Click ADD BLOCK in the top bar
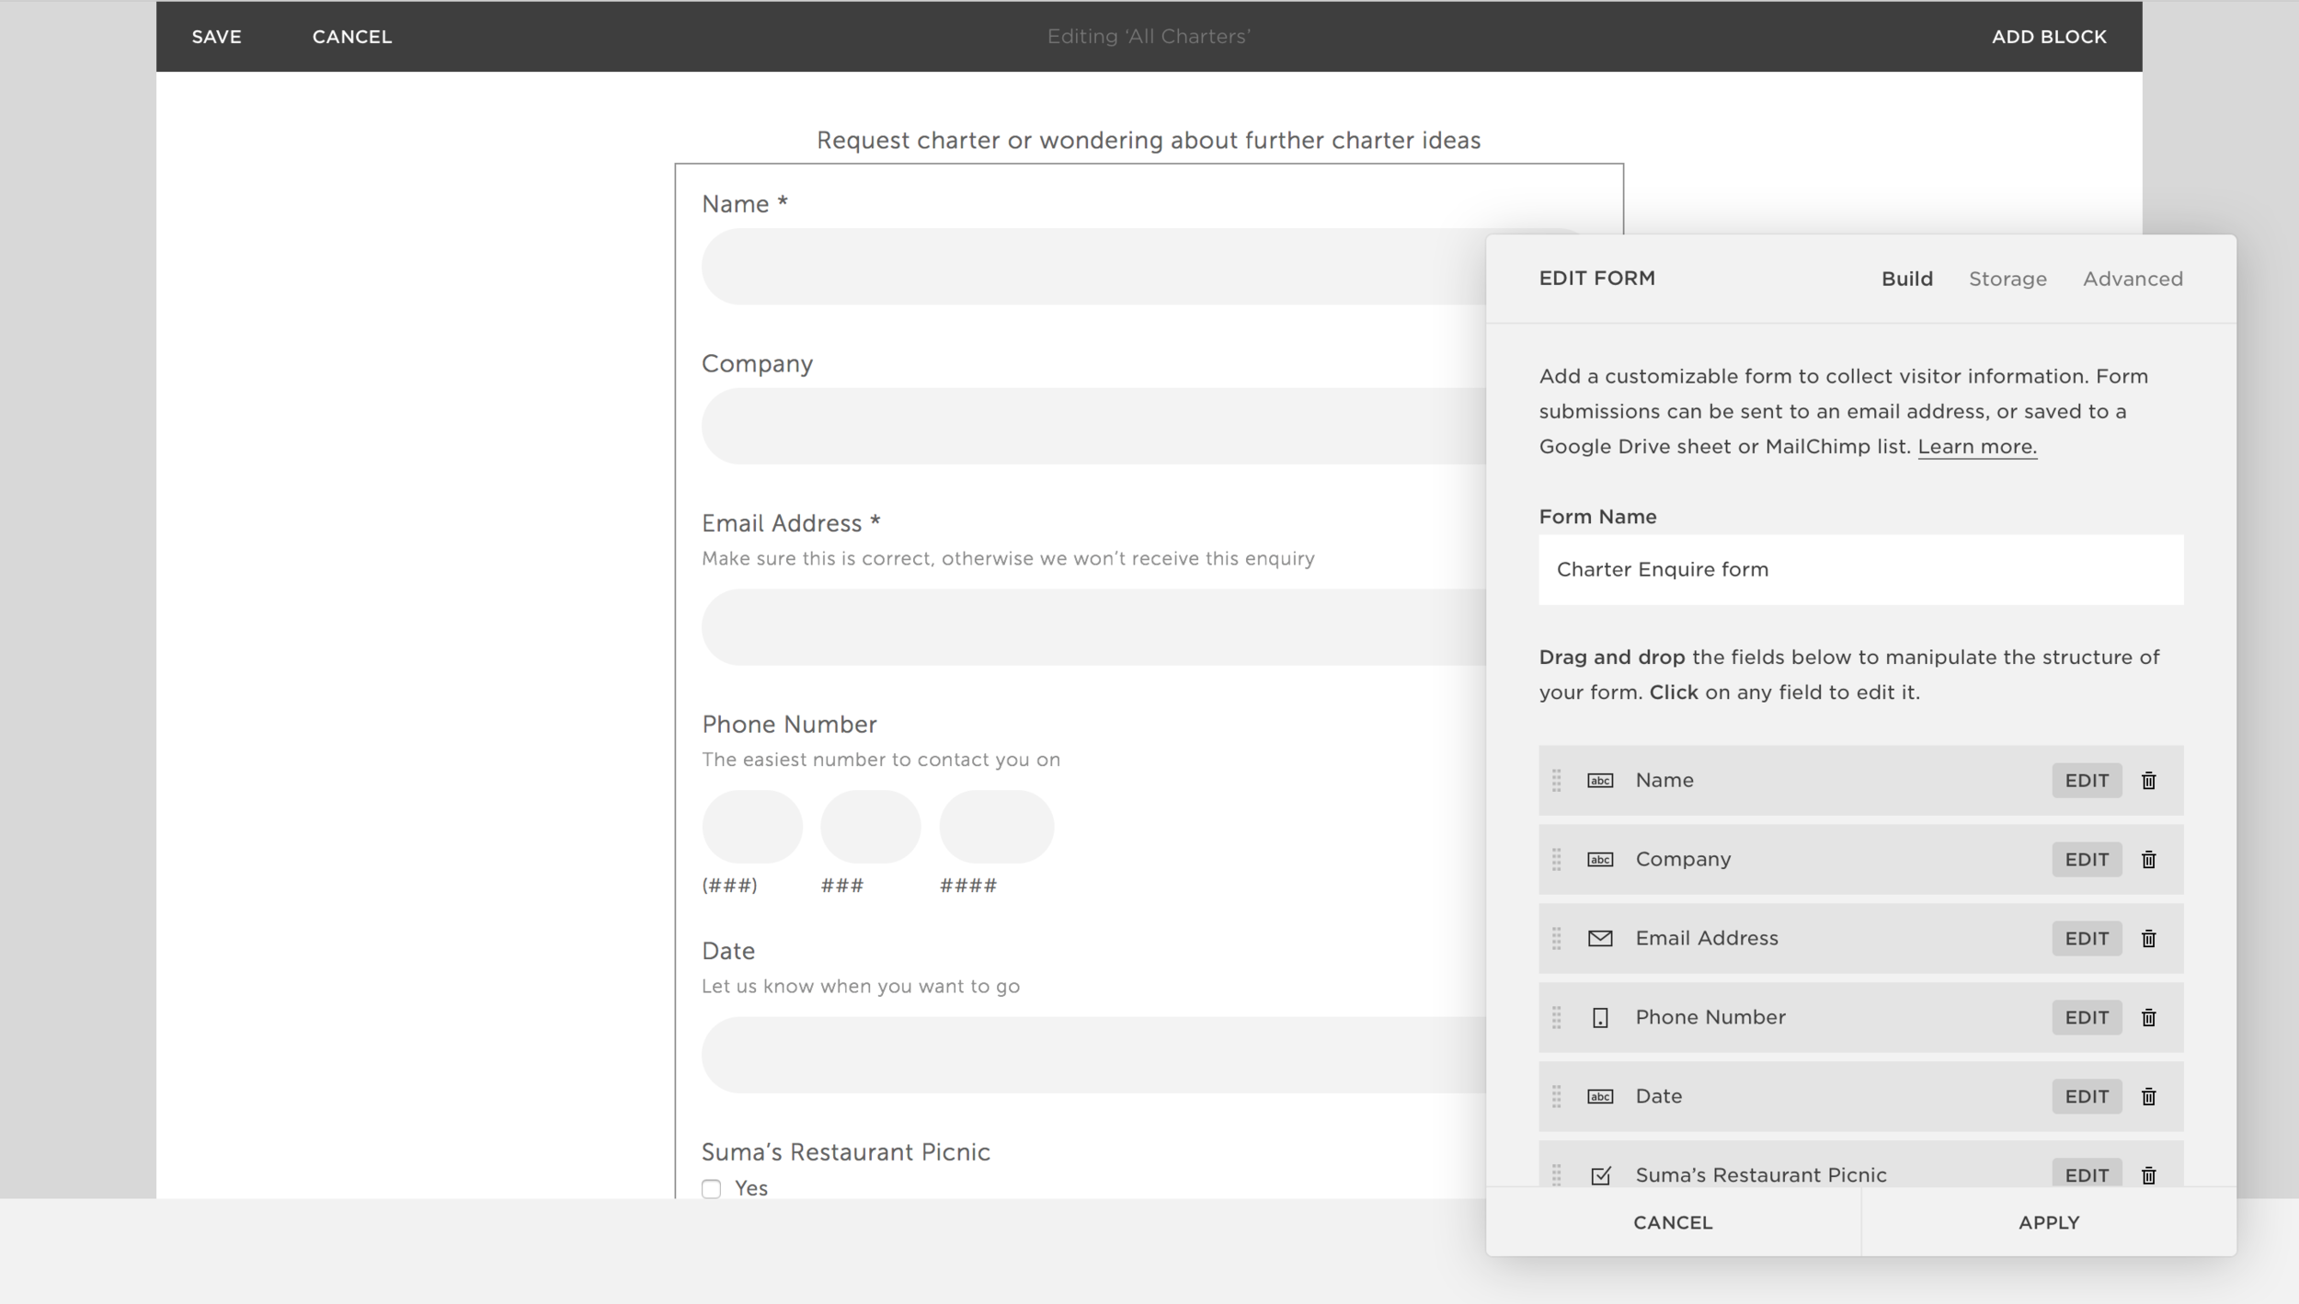 (x=2049, y=37)
